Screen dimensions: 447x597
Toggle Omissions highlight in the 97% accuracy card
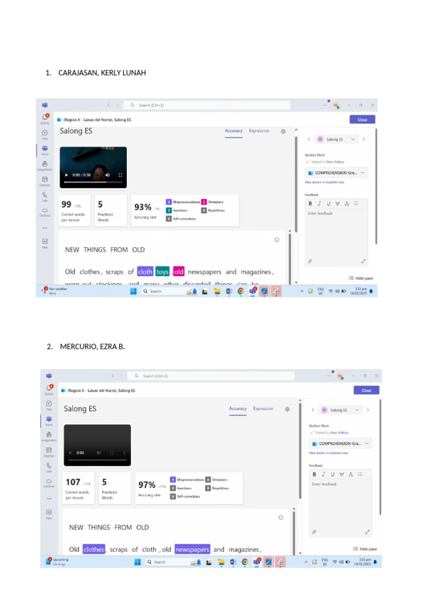[217, 480]
